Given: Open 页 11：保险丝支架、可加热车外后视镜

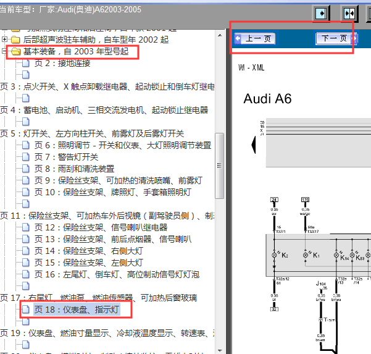Looking at the screenshot, I should click(x=107, y=216).
